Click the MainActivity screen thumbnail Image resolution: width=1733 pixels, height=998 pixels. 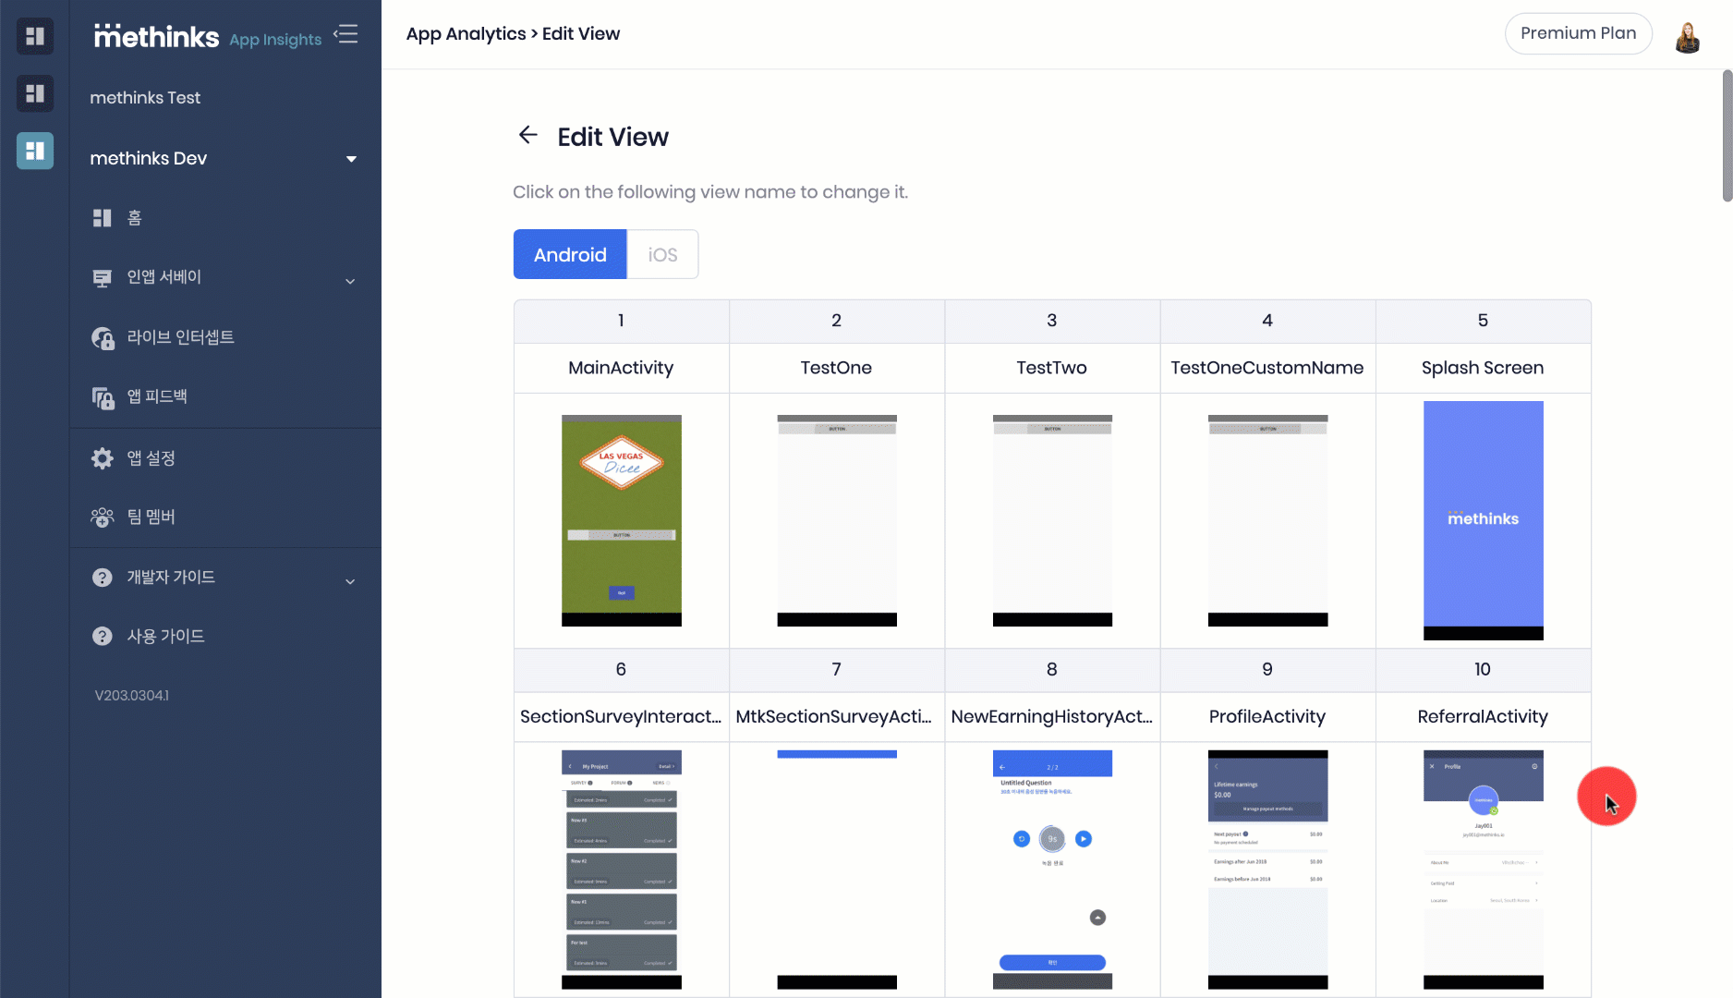pyautogui.click(x=621, y=520)
